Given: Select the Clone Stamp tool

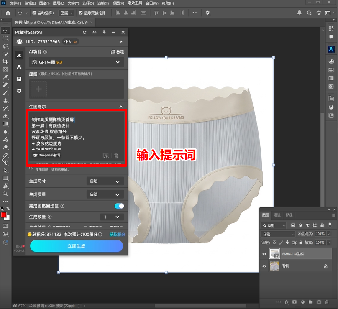Looking at the screenshot, I should click(5, 101).
